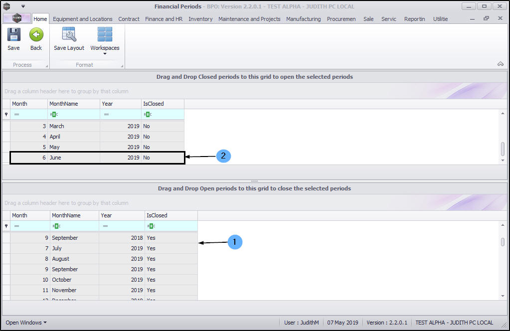Select the October 2019 closed period row
Screen dimensions: 510x331
point(104,280)
